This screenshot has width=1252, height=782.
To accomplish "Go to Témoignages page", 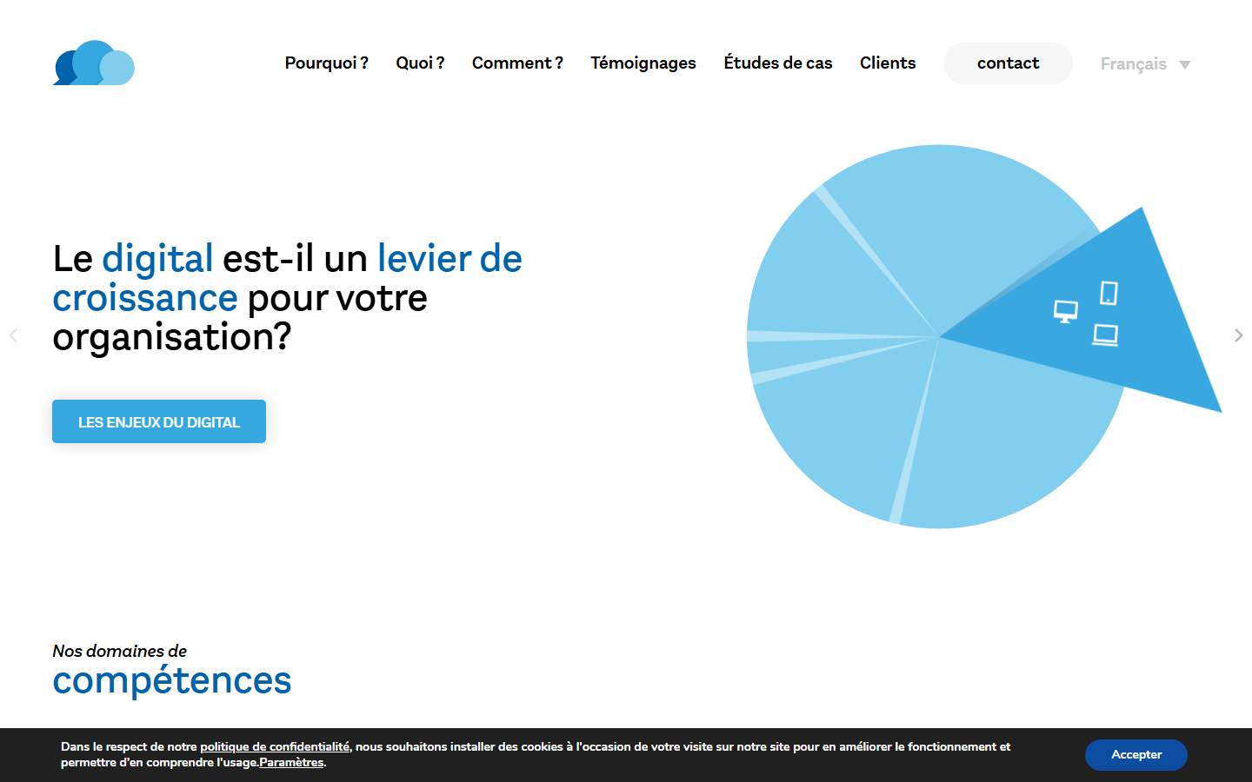I will 643,63.
